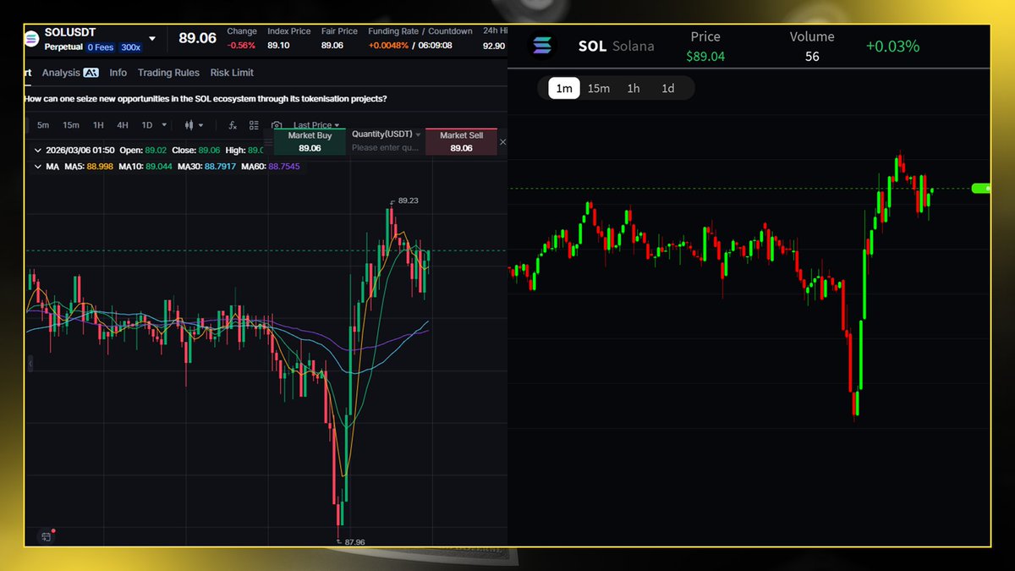Open the SOL ecosystem tokenisation question link

click(x=206, y=99)
